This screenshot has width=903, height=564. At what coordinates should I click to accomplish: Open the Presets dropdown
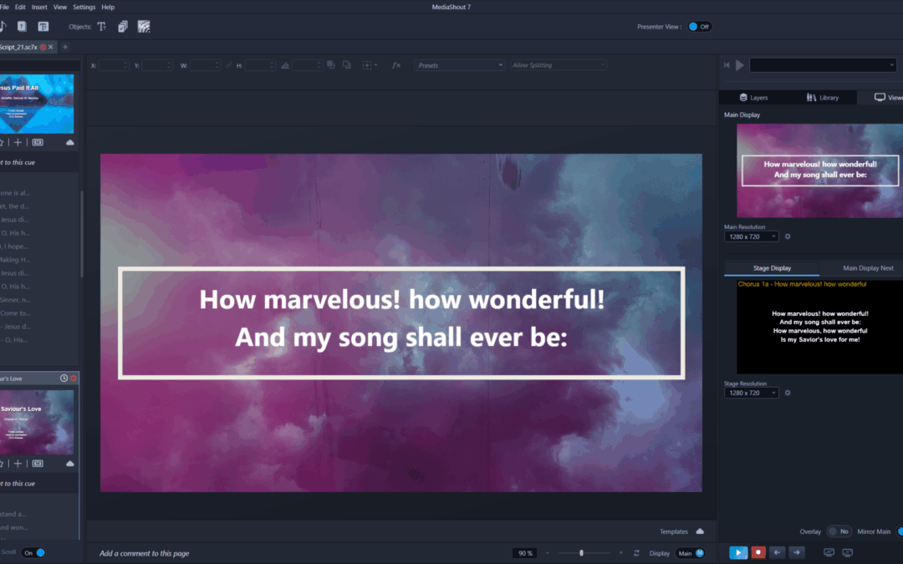point(459,65)
